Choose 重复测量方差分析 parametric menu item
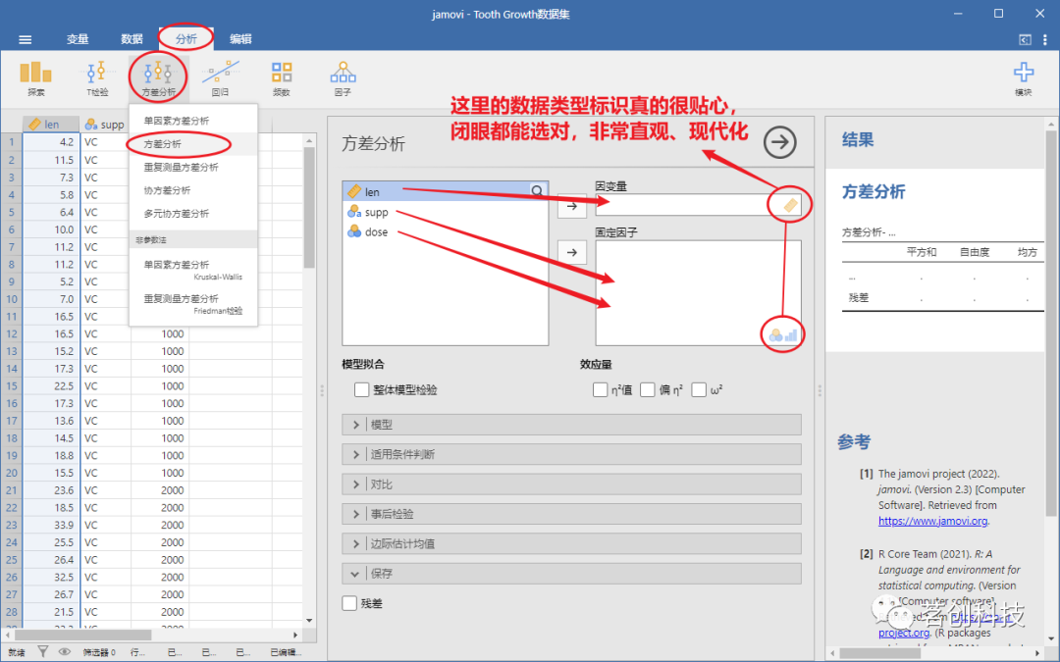 tap(193, 167)
